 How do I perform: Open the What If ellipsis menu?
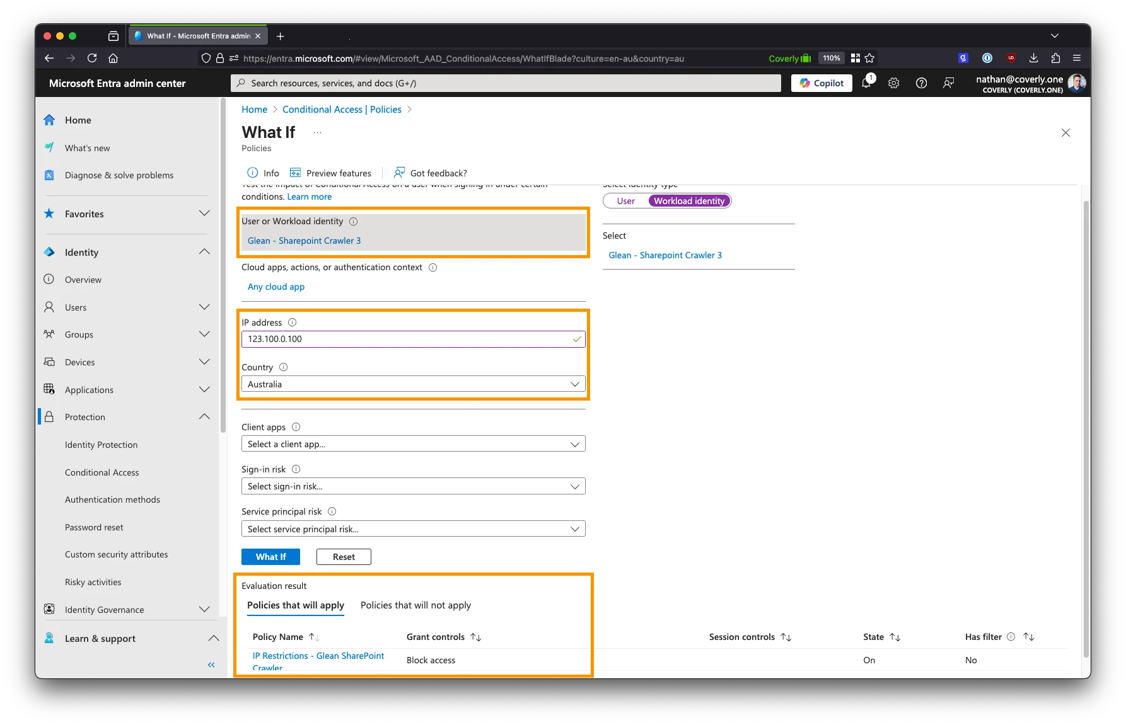click(317, 132)
